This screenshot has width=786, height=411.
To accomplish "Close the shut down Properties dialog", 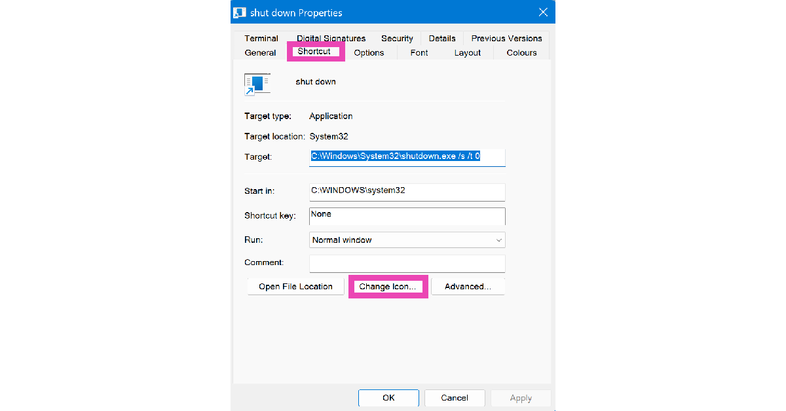I will (x=542, y=12).
